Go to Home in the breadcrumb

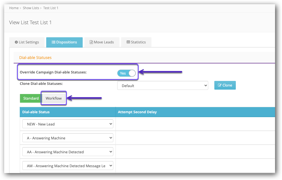point(14,8)
